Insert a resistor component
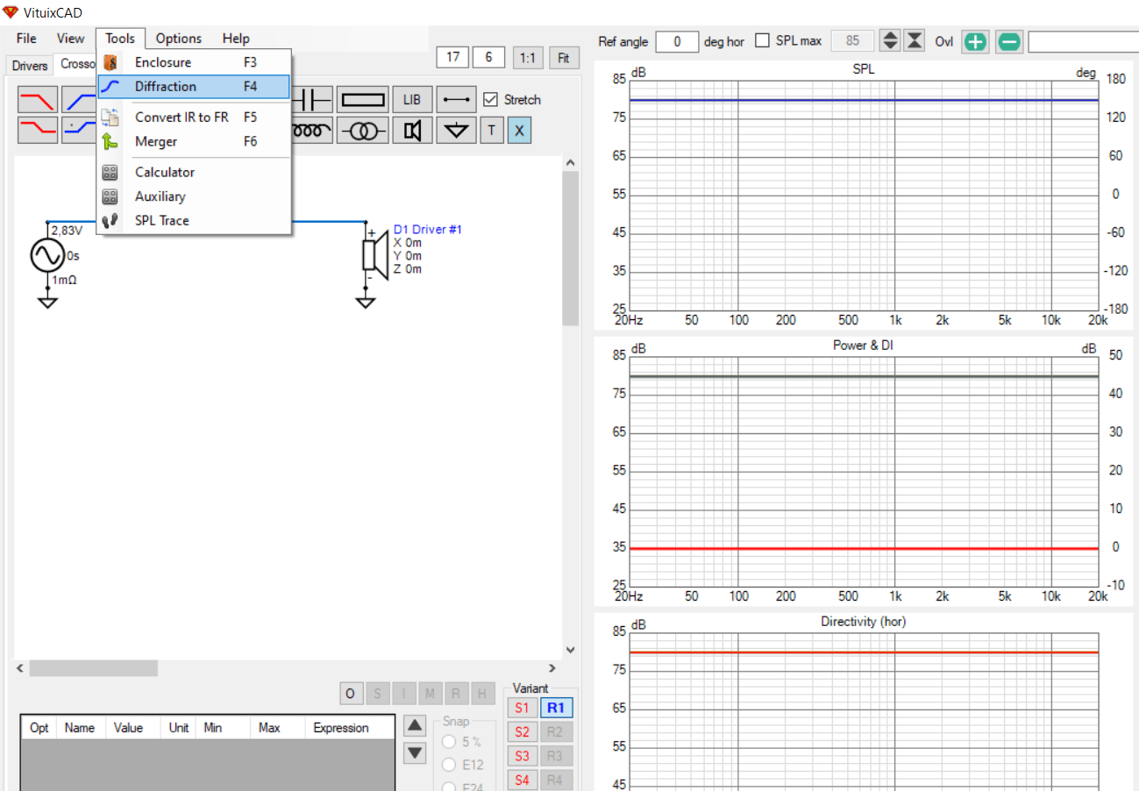This screenshot has width=1139, height=791. [x=362, y=100]
